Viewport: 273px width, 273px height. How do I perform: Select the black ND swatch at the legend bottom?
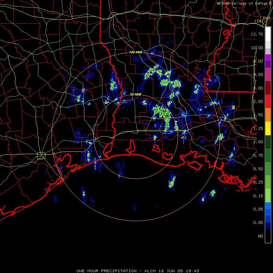tap(268, 236)
